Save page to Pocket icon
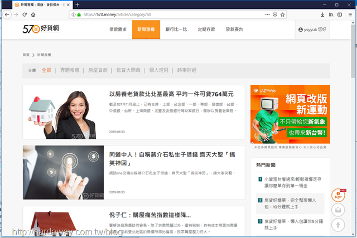This screenshot has width=357, height=238. click(x=275, y=14)
